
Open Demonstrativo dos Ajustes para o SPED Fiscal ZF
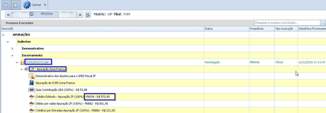pos(66,76)
